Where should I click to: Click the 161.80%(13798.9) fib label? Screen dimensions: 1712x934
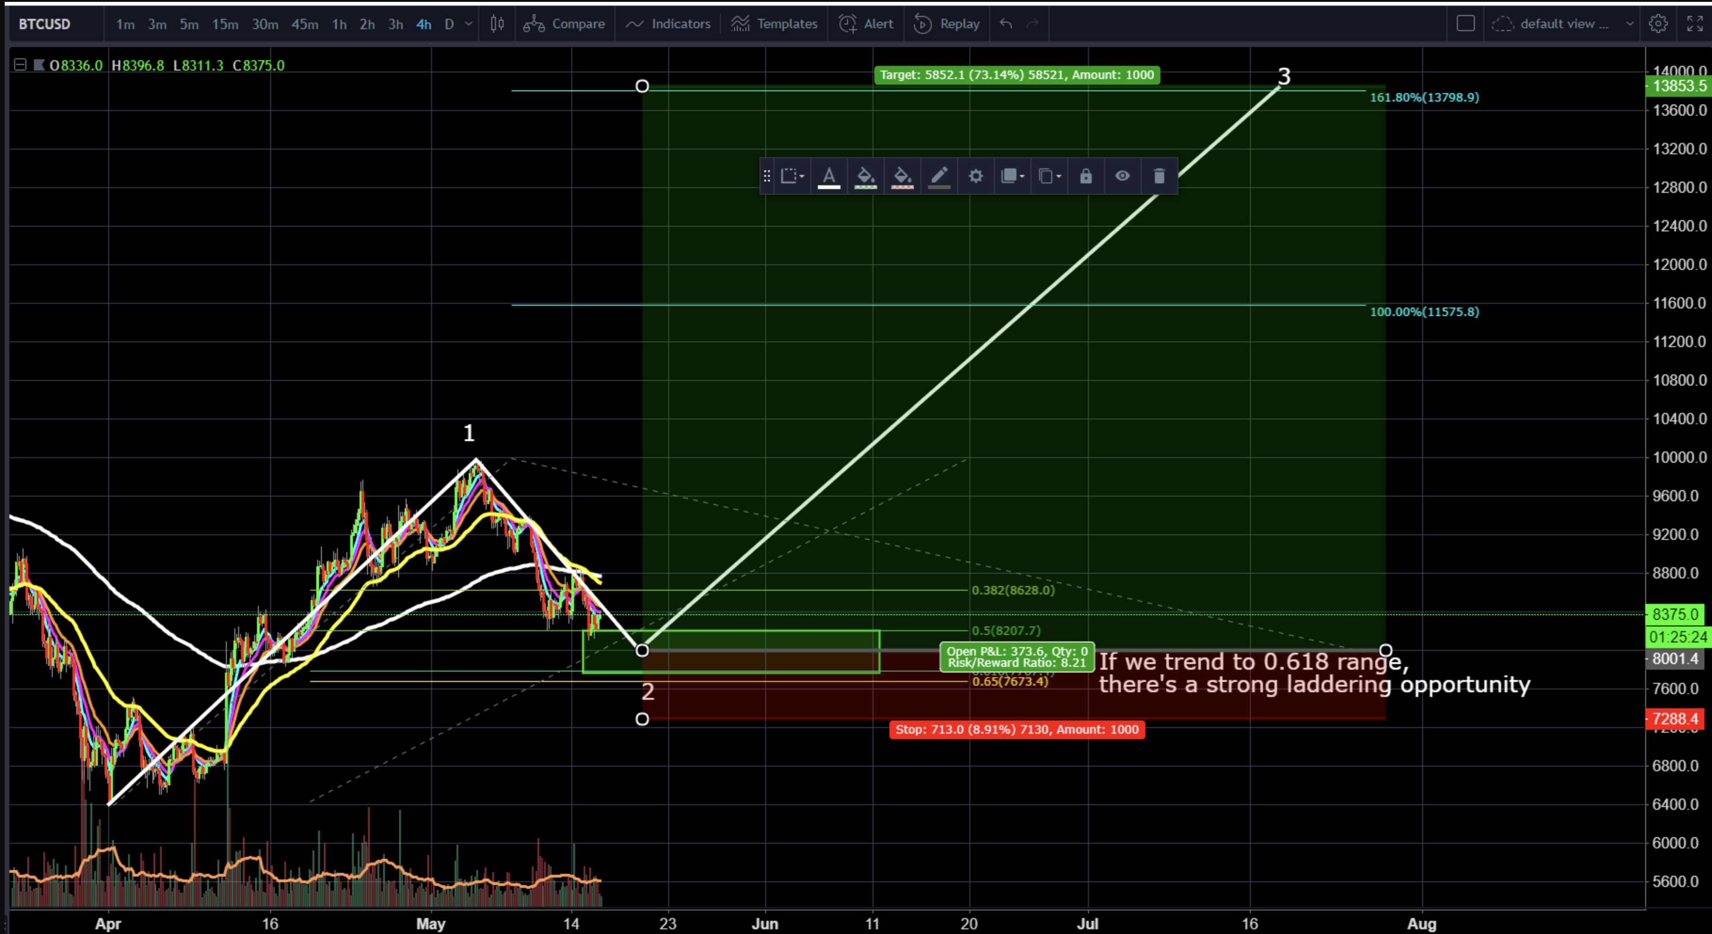pos(1424,97)
